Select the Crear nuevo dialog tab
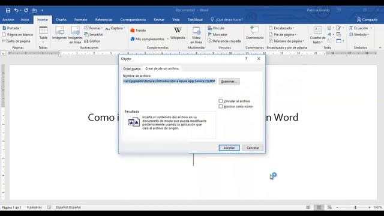Screen dimensions: 384x216 (132, 68)
